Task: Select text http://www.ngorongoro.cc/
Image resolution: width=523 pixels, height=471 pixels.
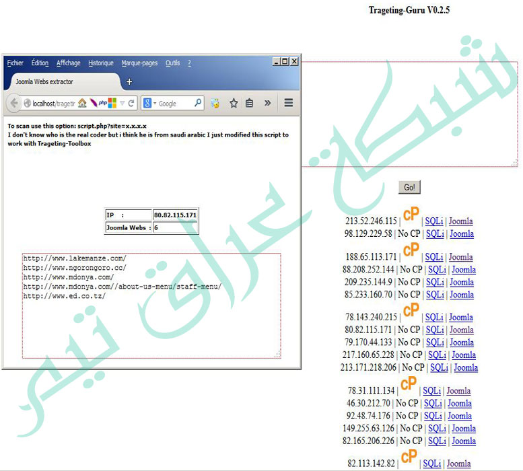Action: pyautogui.click(x=75, y=268)
